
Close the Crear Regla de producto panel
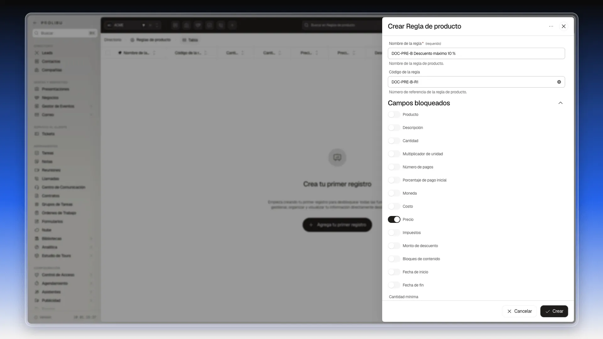click(x=563, y=26)
